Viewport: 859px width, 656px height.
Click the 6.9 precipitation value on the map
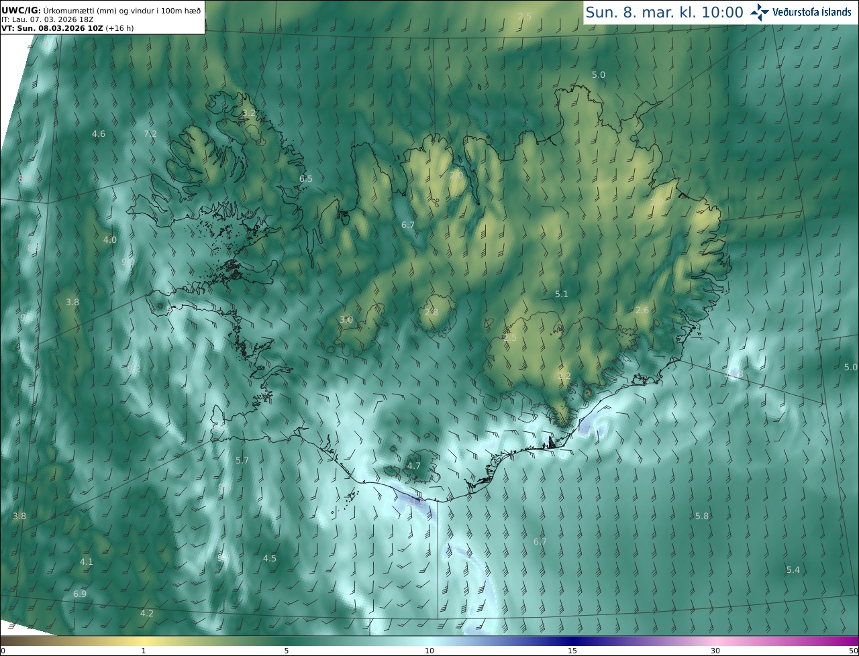click(80, 594)
